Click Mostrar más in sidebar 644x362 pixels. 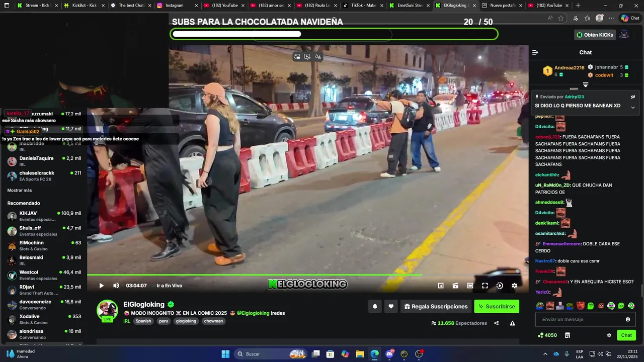point(20,191)
